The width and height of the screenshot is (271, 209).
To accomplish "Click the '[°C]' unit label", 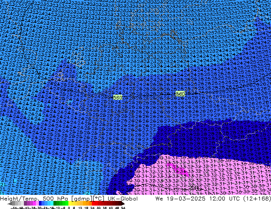I will [x=97, y=199].
